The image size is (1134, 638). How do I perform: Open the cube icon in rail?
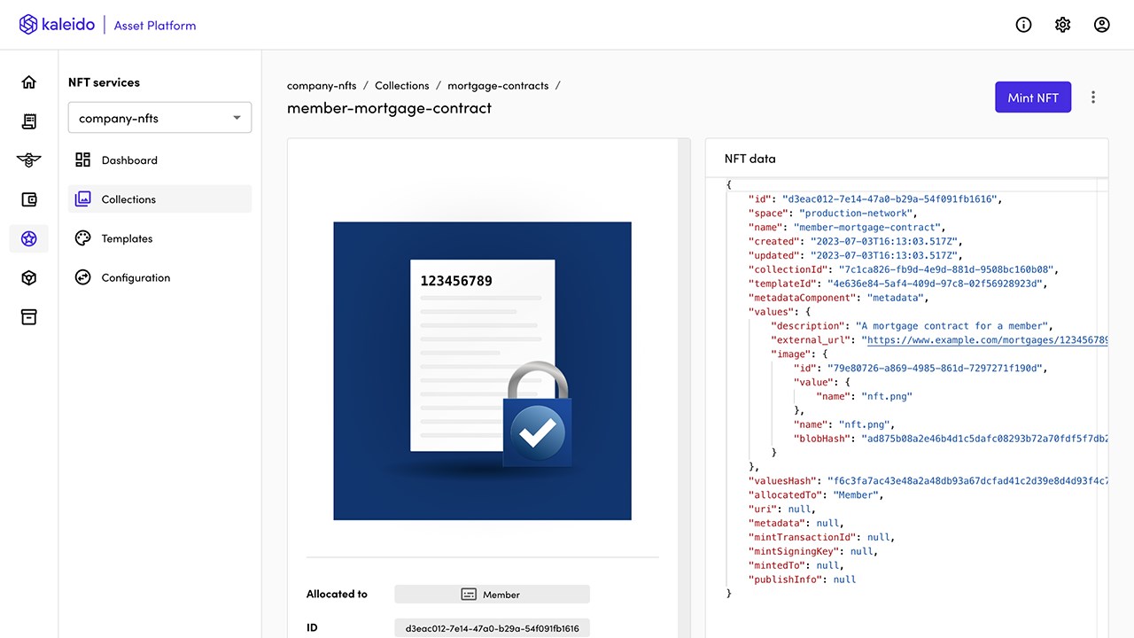[29, 277]
